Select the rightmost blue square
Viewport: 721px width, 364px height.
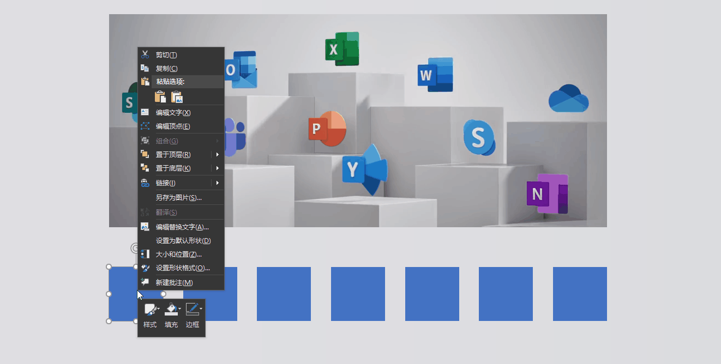click(580, 294)
